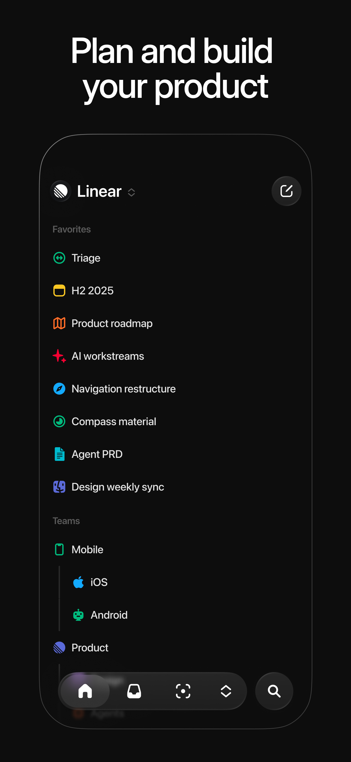351x762 pixels.
Task: Open the Search tab
Action: tap(274, 692)
